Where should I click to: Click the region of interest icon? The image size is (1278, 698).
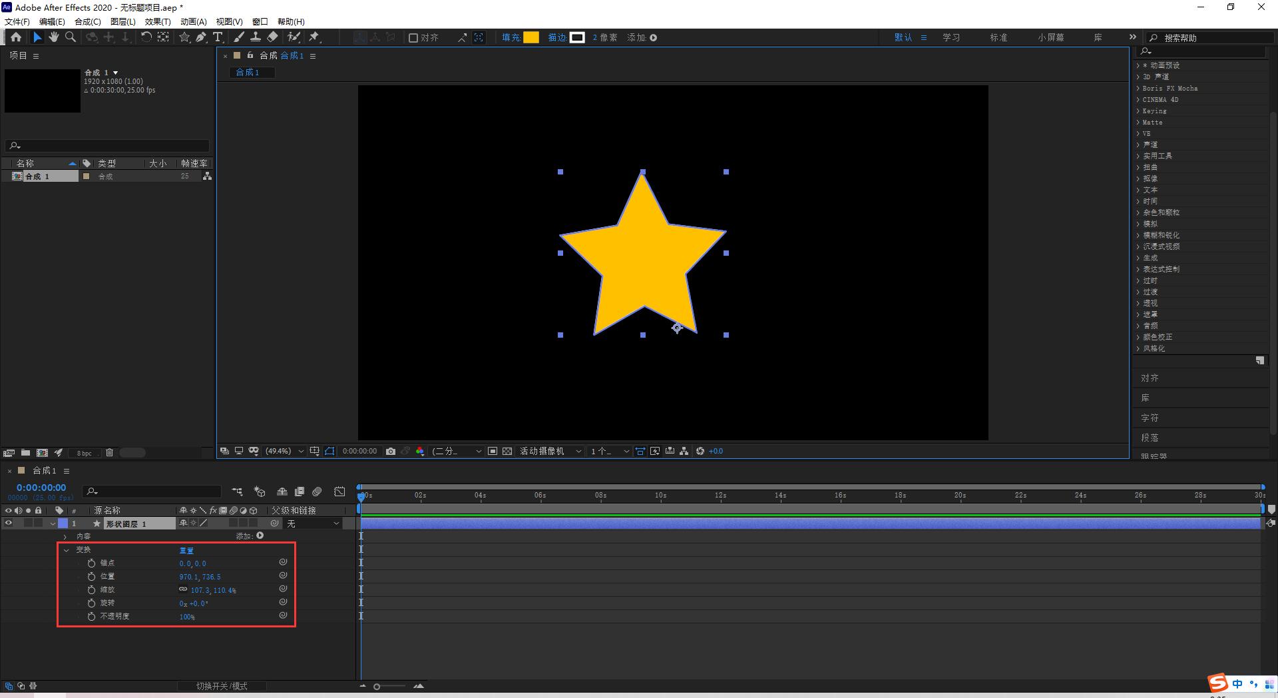(x=493, y=451)
